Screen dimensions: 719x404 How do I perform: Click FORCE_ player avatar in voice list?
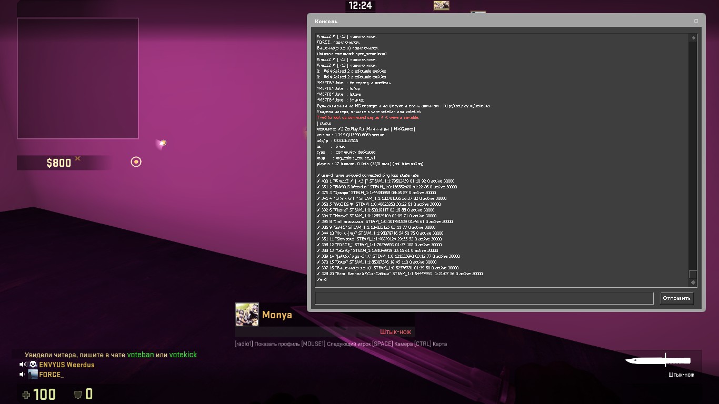click(x=33, y=375)
